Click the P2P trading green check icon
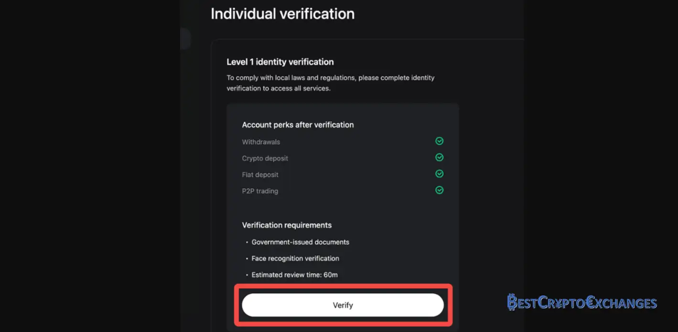Viewport: 678px width, 332px height. (439, 190)
